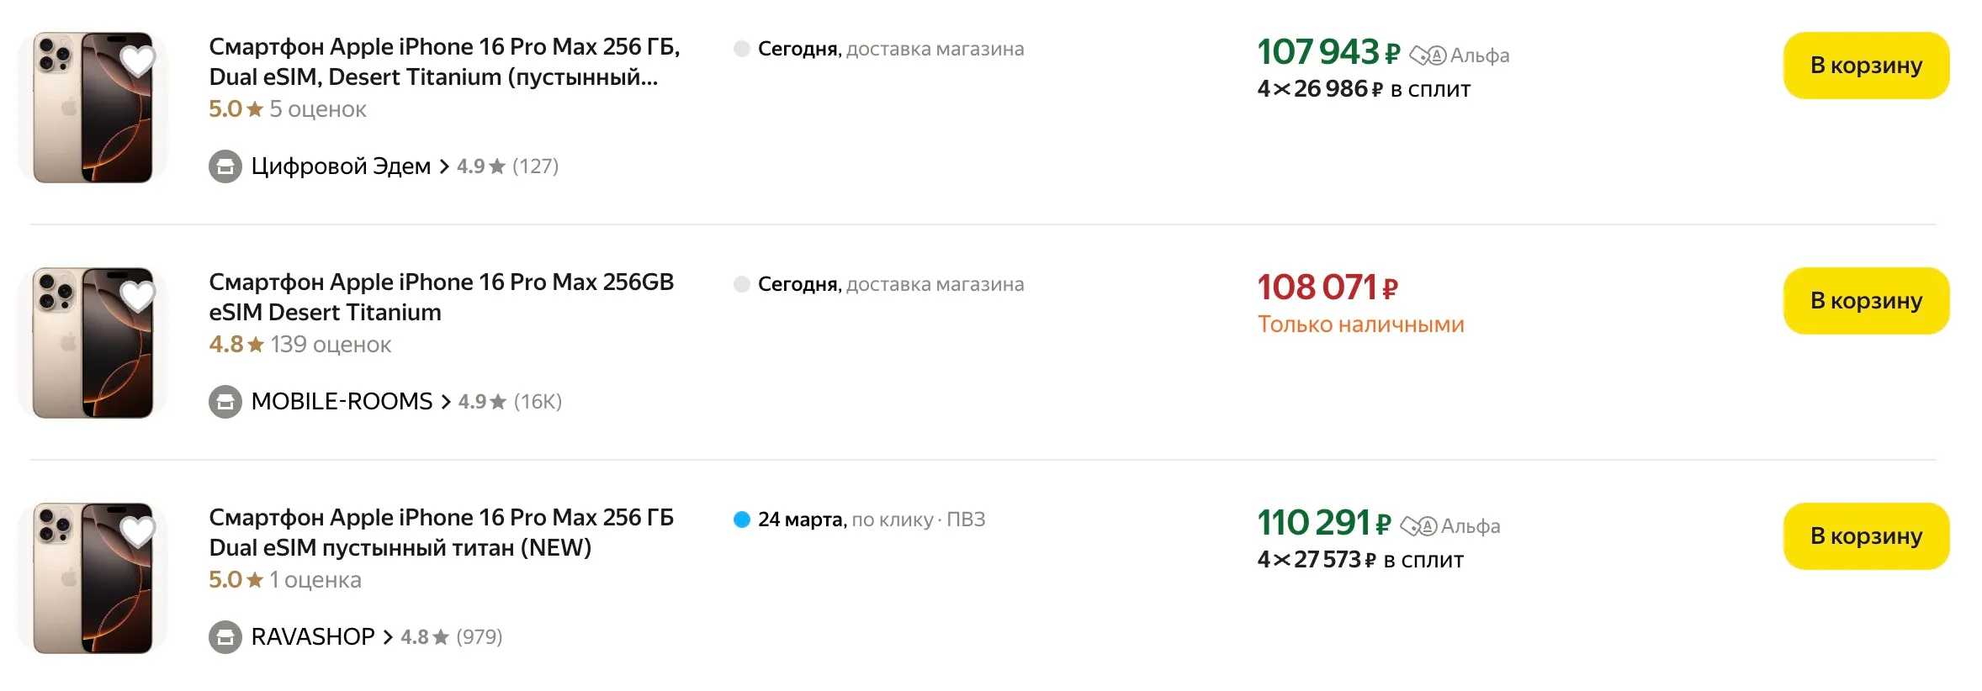
Task: Click the Цифровой Эдем store icon
Action: pyautogui.click(x=225, y=166)
